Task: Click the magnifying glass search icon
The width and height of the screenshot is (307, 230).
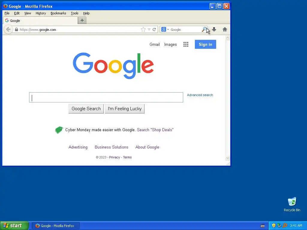Action: coord(204,30)
